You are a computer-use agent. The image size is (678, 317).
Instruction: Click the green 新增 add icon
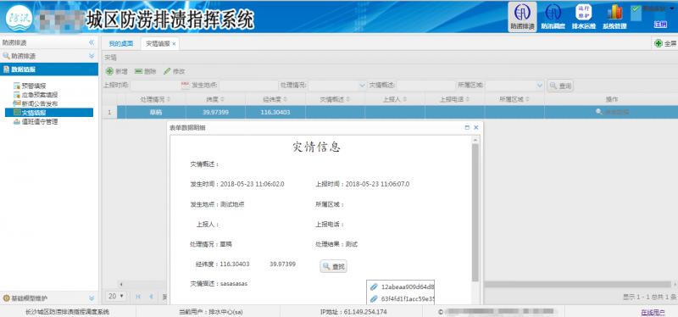(x=110, y=71)
